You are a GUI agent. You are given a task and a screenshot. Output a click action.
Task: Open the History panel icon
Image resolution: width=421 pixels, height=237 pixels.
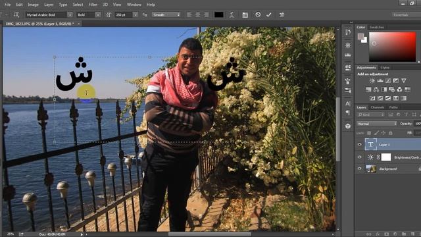(348, 32)
